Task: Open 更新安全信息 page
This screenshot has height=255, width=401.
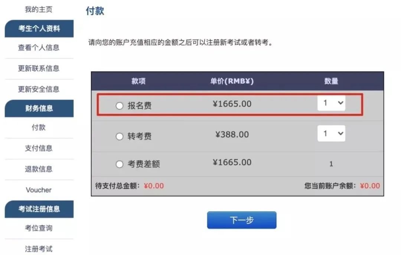Action: 39,89
